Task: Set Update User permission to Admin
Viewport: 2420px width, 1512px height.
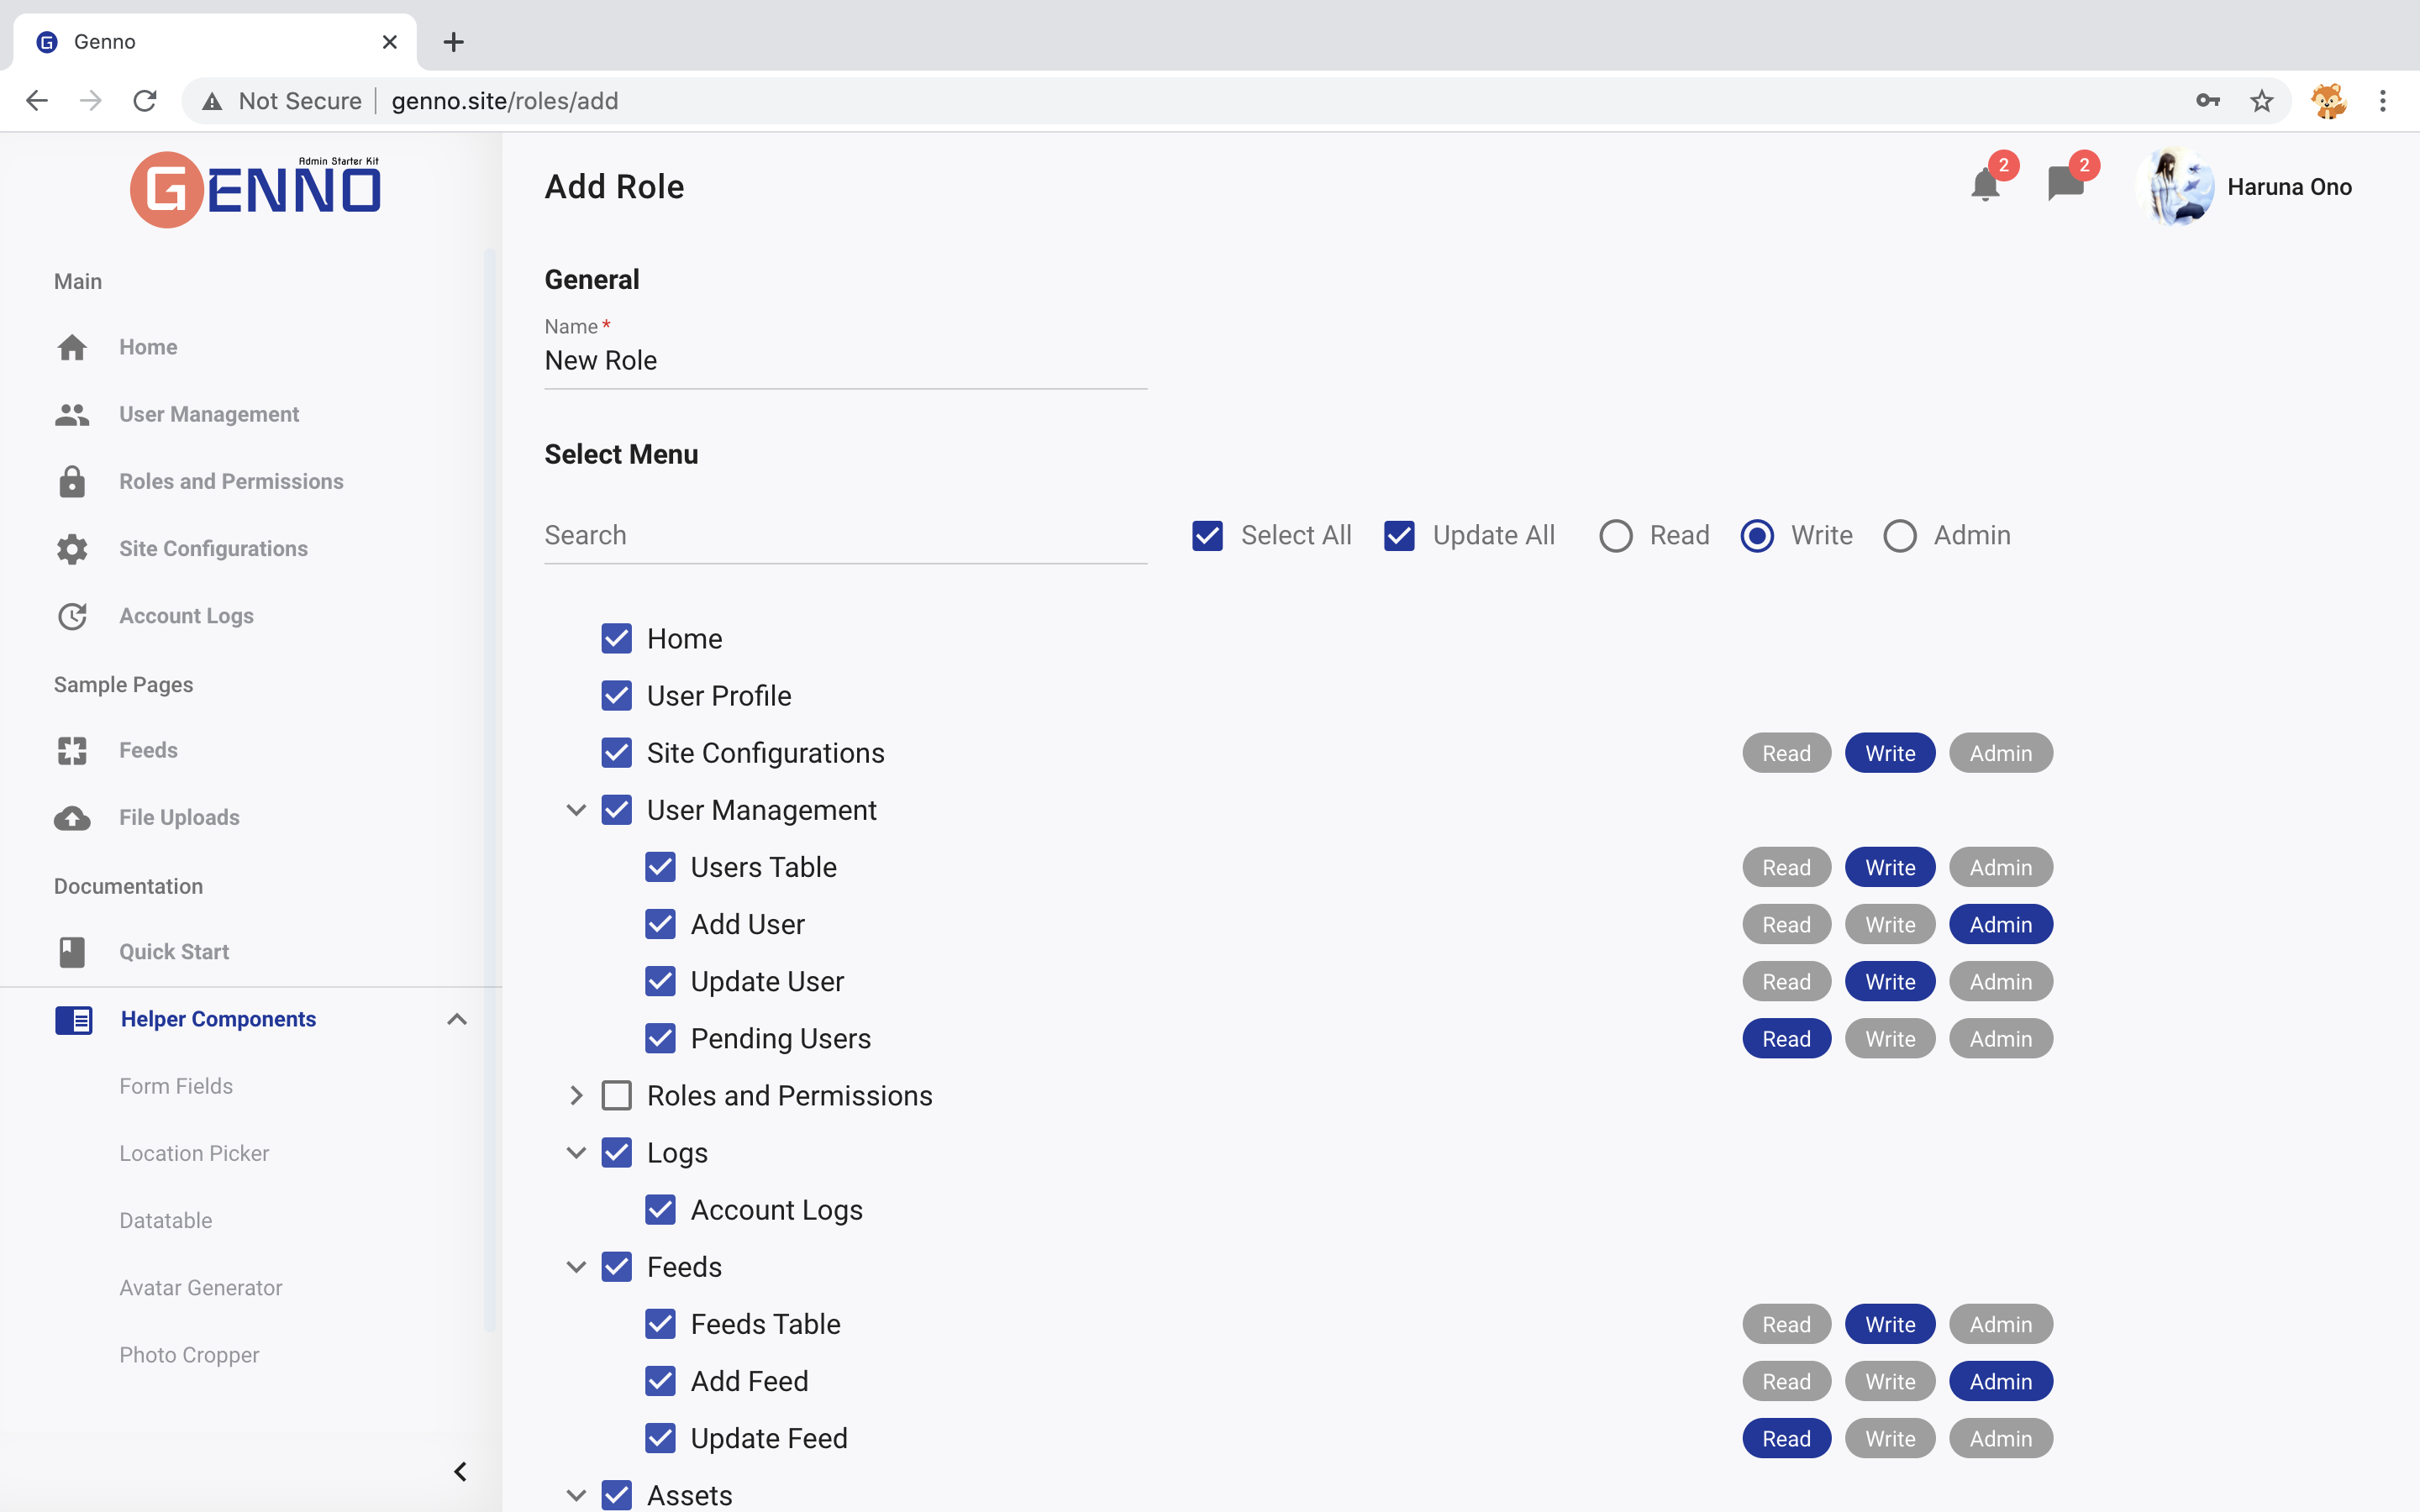Action: point(2001,982)
